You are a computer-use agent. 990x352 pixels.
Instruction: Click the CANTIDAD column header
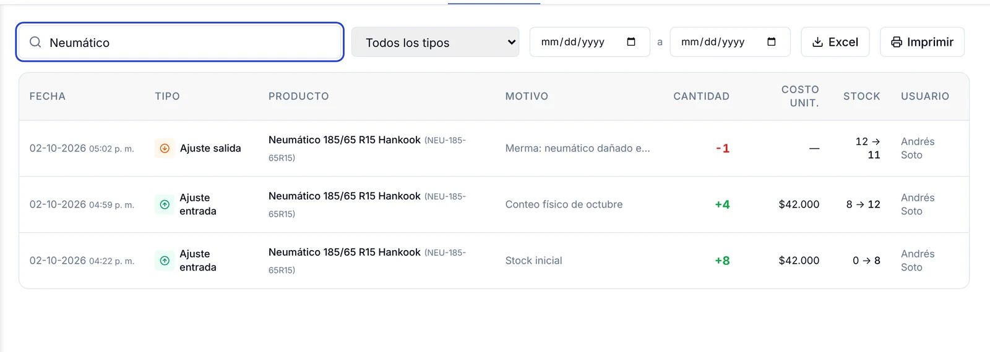pyautogui.click(x=701, y=96)
